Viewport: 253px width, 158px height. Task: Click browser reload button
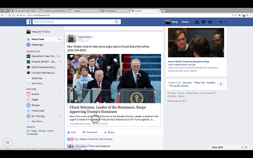(10, 15)
